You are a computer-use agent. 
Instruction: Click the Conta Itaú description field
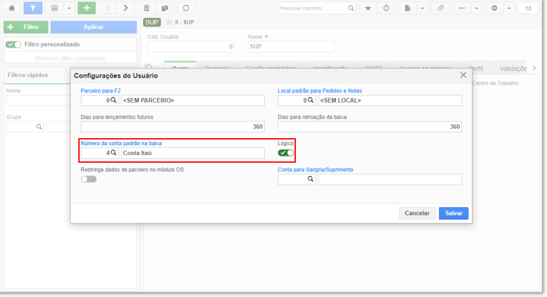(x=192, y=153)
